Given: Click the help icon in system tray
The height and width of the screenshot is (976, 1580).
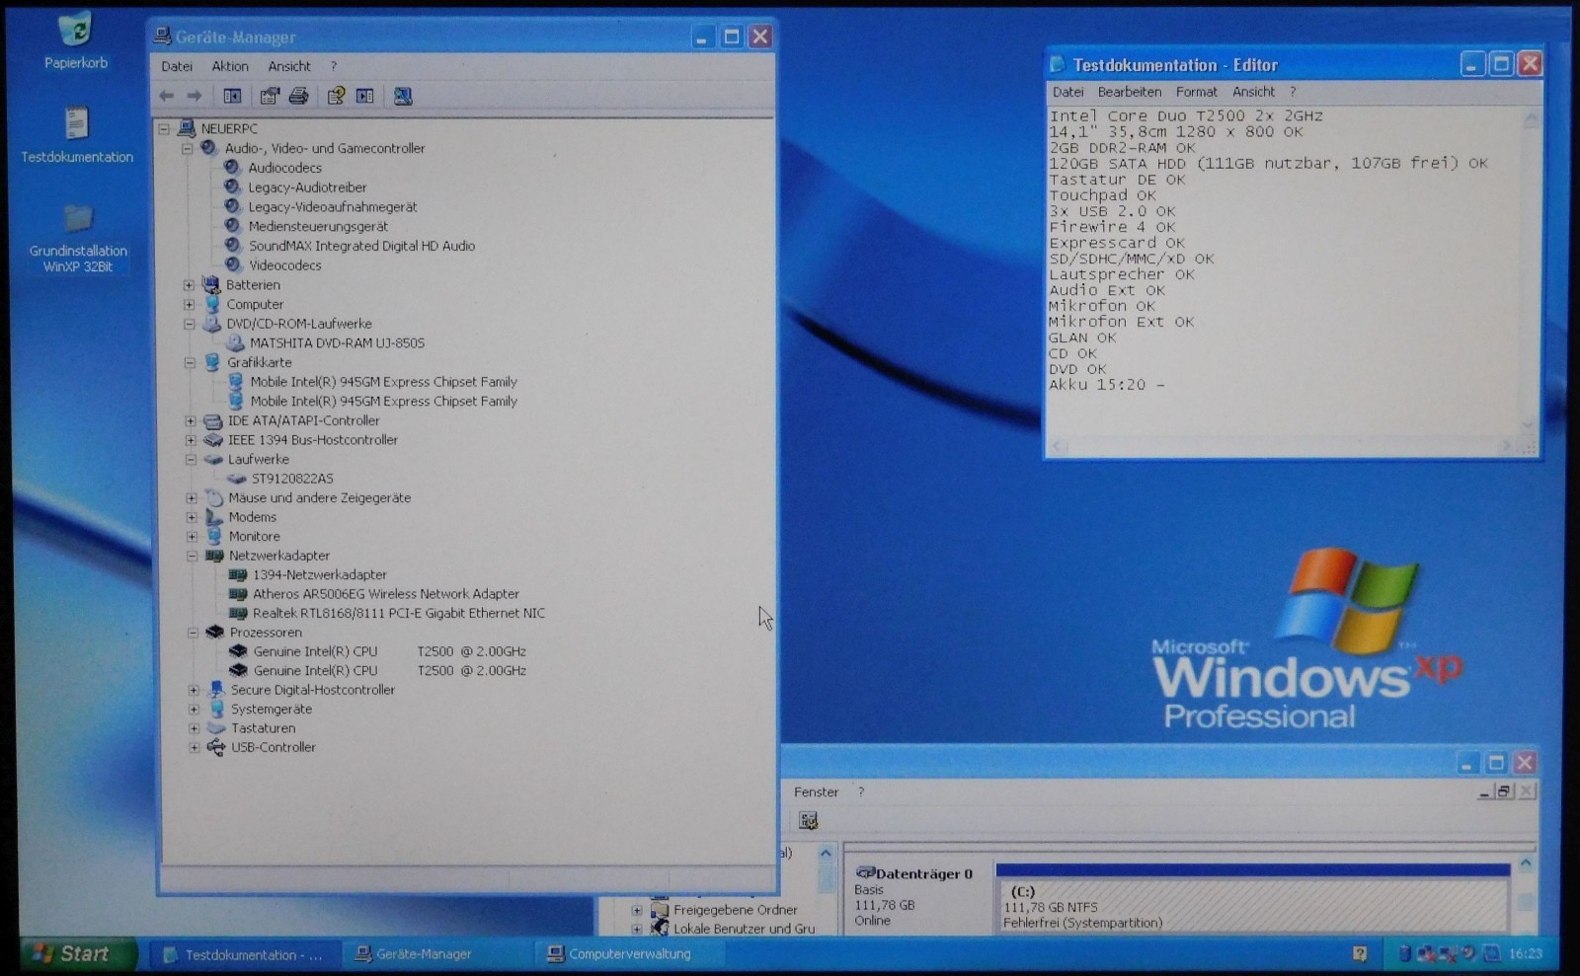Looking at the screenshot, I should point(1360,953).
